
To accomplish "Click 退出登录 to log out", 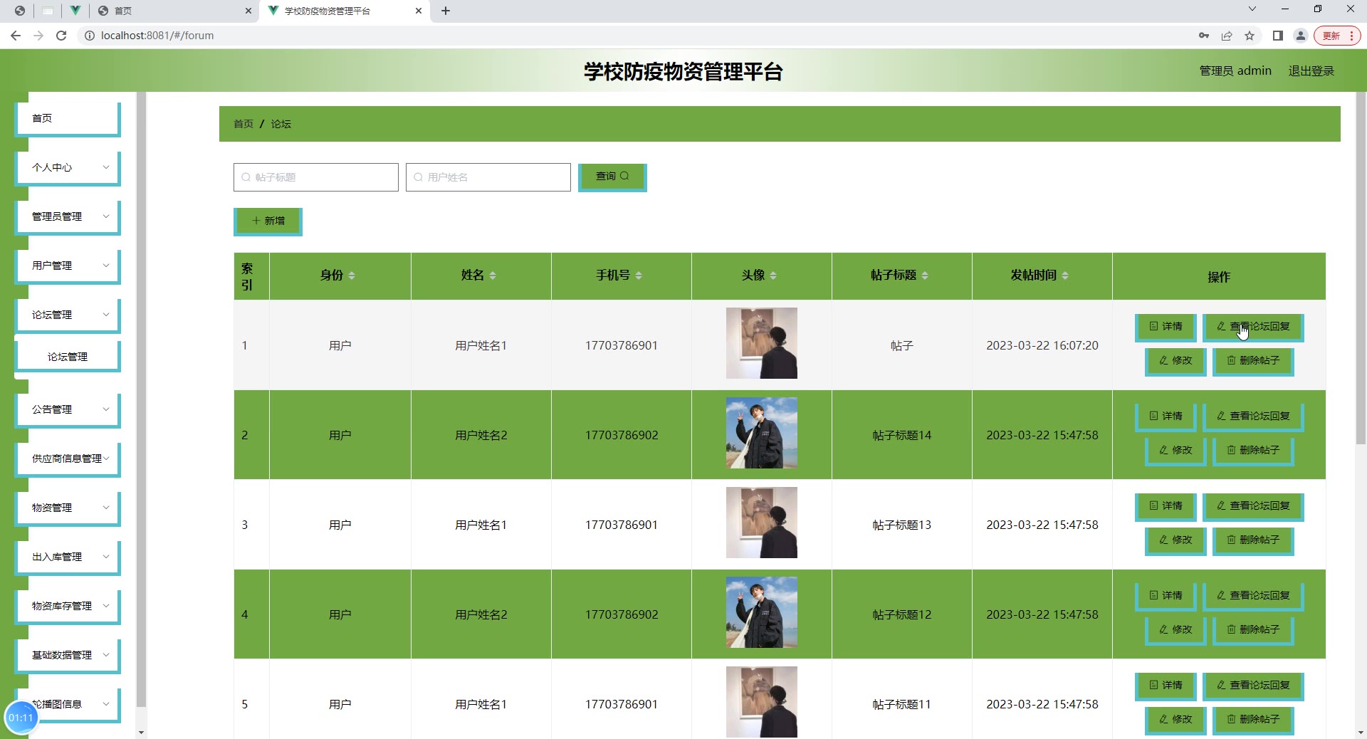I will point(1311,71).
